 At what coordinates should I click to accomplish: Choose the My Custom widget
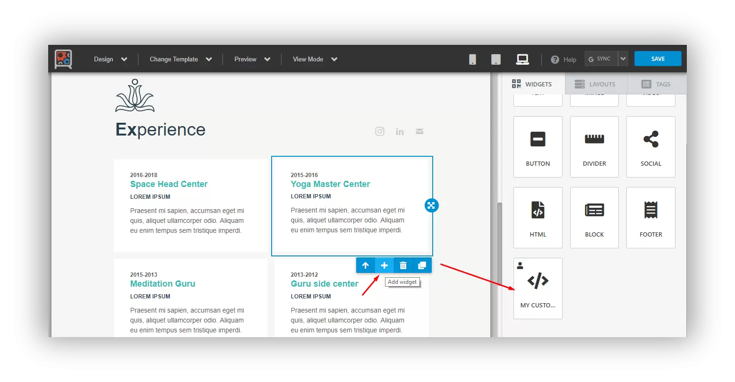[538, 288]
